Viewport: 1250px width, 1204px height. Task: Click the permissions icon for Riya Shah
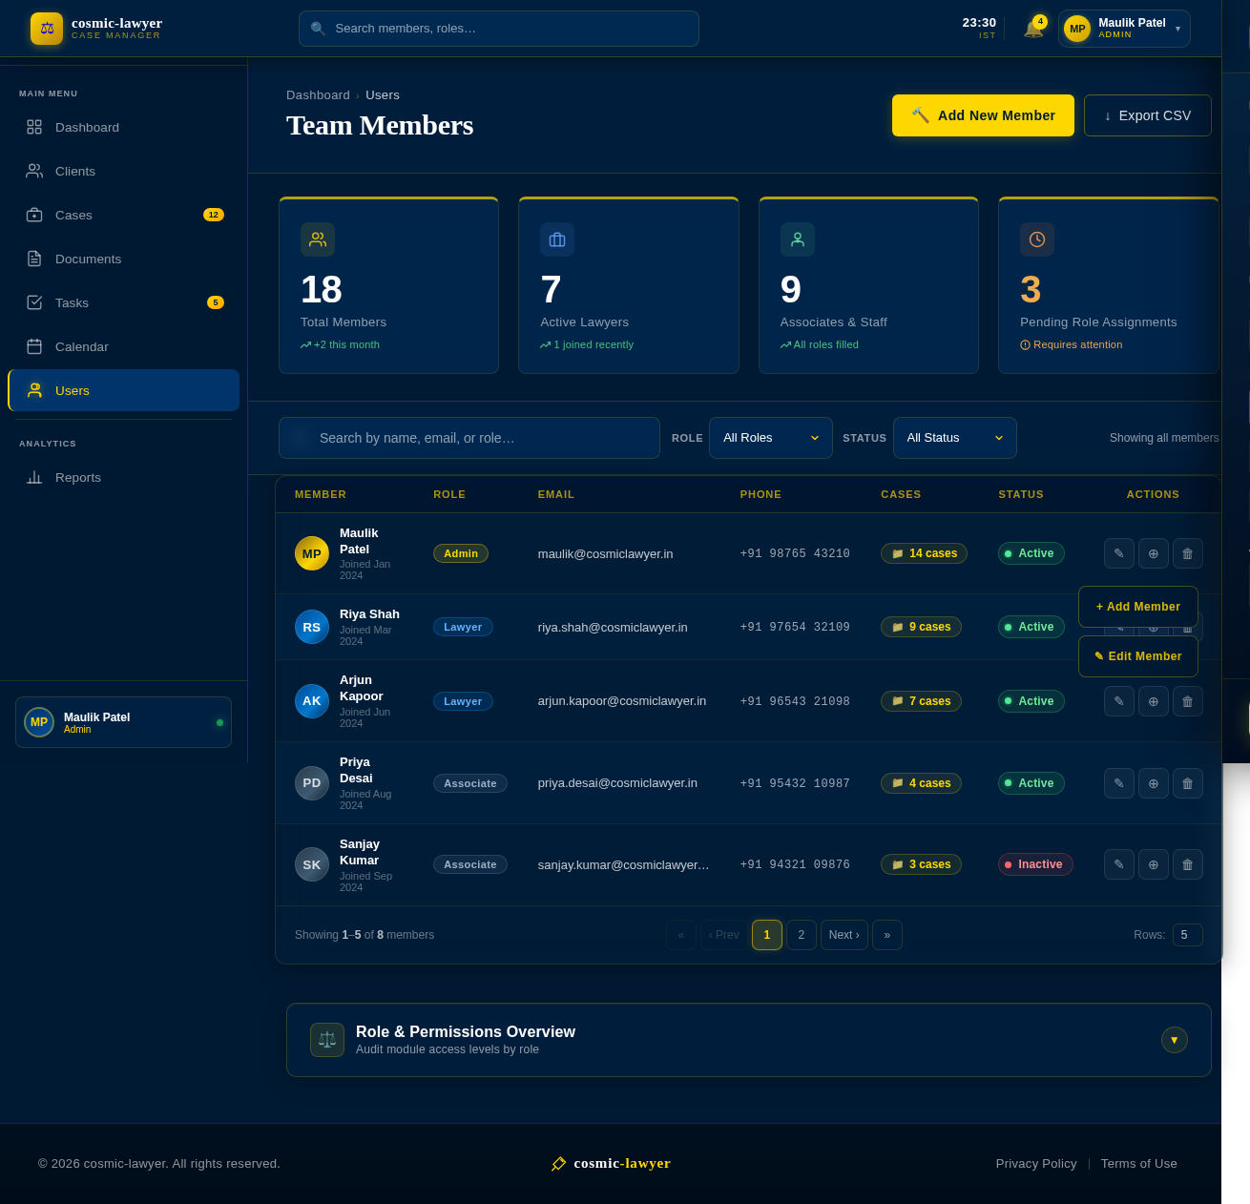(x=1153, y=627)
